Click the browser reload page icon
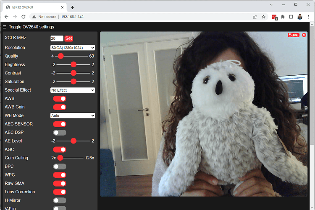This screenshot has height=210, width=315. [x=24, y=17]
